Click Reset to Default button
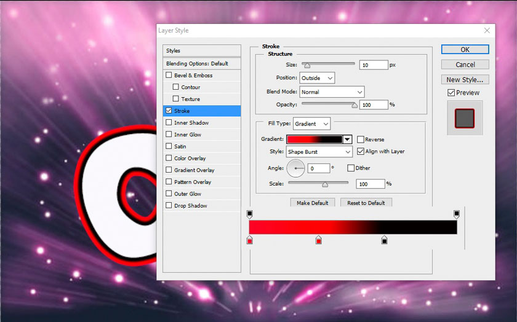 click(366, 203)
